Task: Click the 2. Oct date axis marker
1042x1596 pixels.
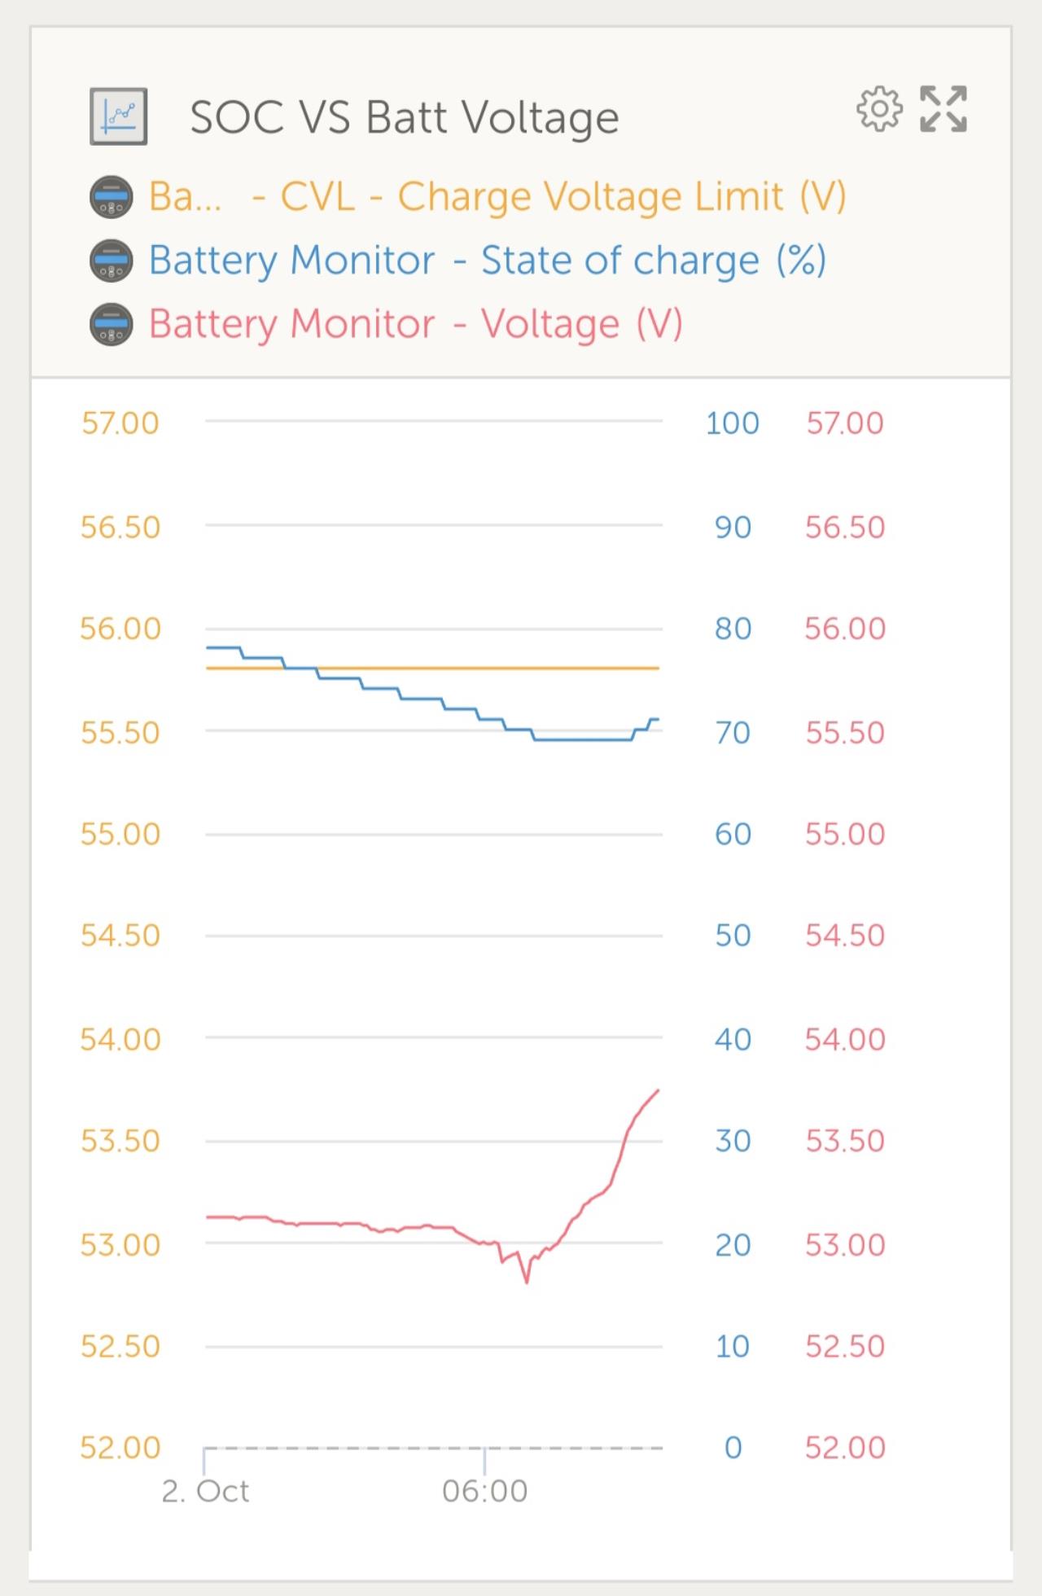Action: 205,1492
